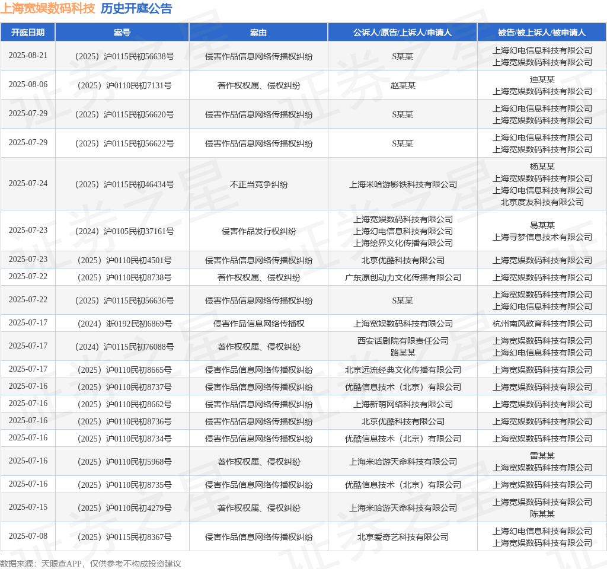This screenshot has height=569, width=607.
Task: Click plaintiff 赵某某
Action: [x=402, y=85]
